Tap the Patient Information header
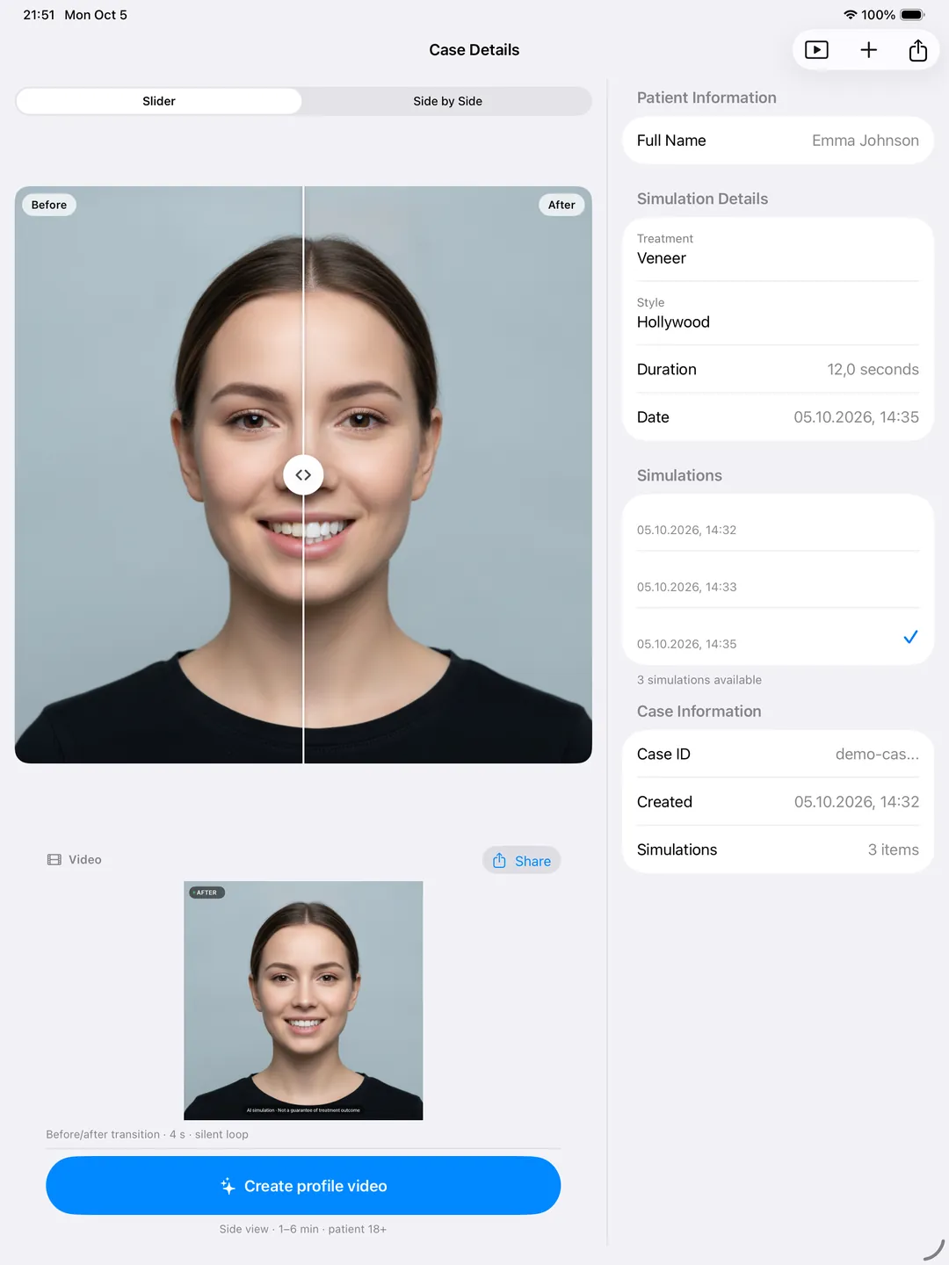 [706, 98]
